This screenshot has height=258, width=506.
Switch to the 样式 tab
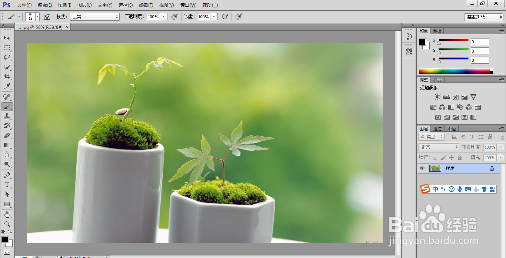[x=437, y=80]
